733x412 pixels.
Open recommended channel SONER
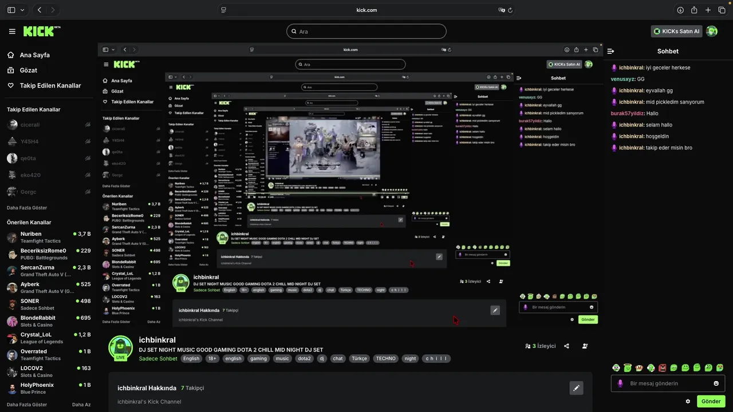click(48, 304)
